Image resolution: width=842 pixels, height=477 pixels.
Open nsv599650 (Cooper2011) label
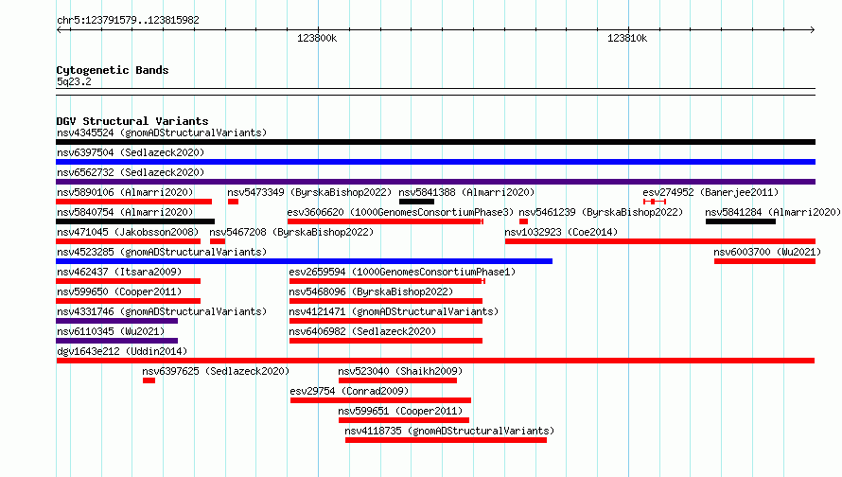tap(119, 291)
